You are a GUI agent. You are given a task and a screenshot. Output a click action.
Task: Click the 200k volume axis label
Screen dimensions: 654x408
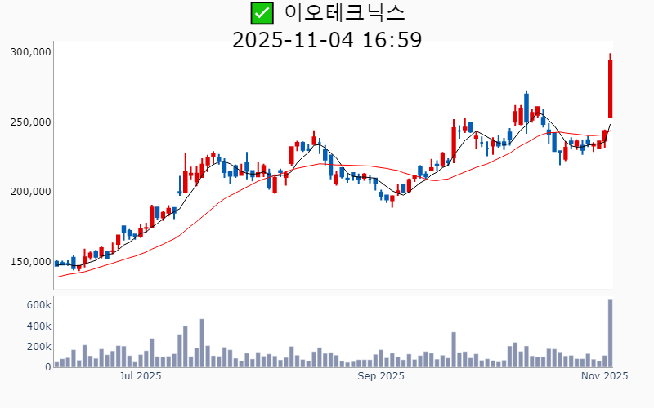[x=38, y=347]
